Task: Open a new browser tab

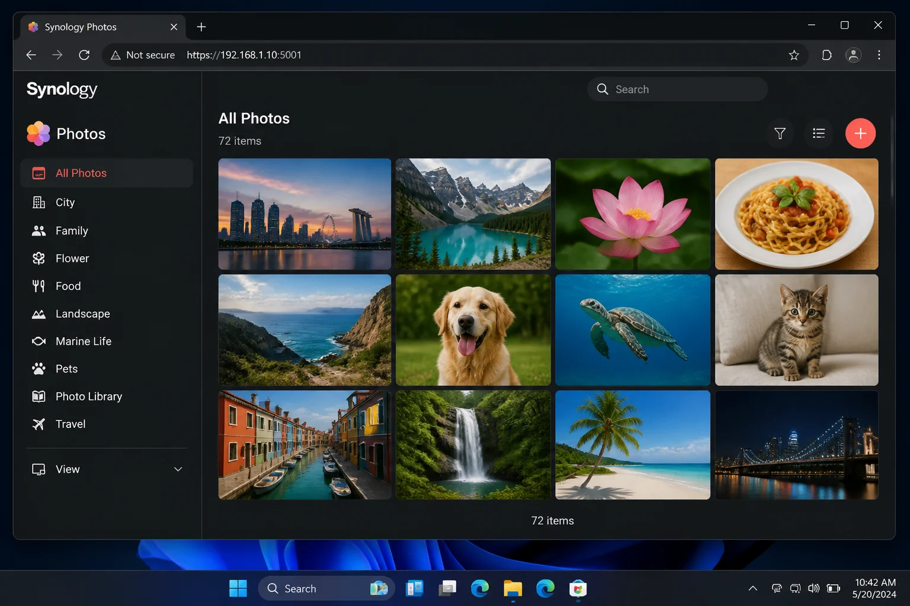Action: coord(201,27)
